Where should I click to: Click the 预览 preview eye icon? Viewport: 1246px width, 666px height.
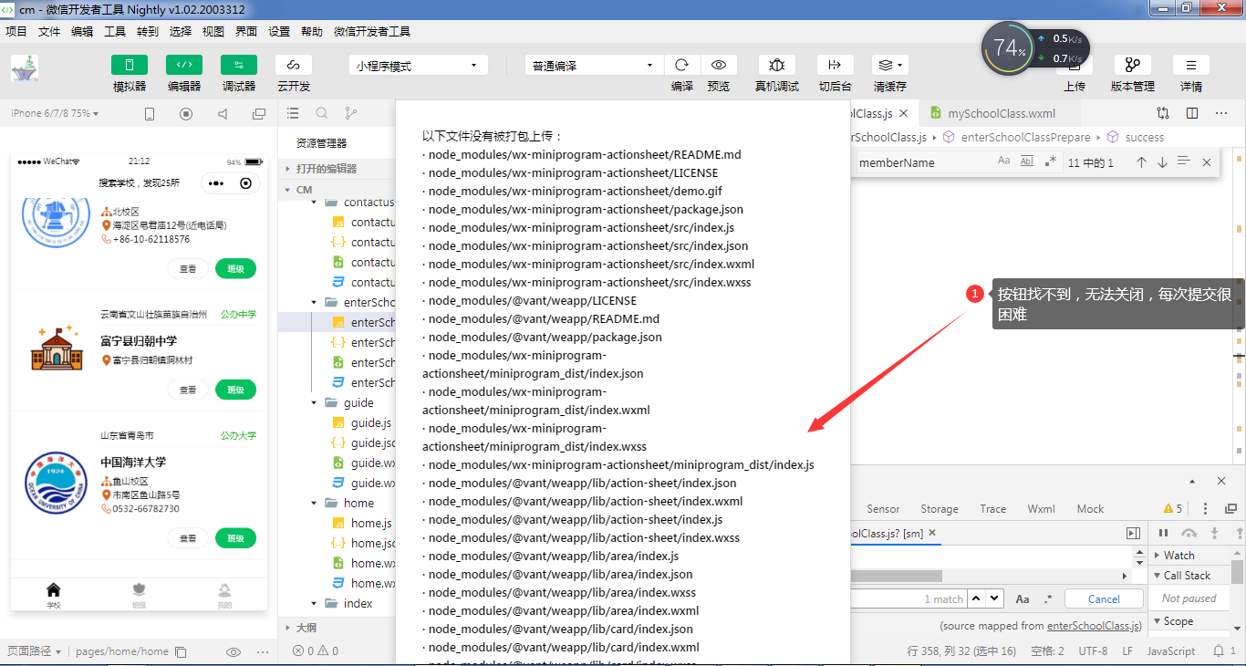pyautogui.click(x=719, y=65)
